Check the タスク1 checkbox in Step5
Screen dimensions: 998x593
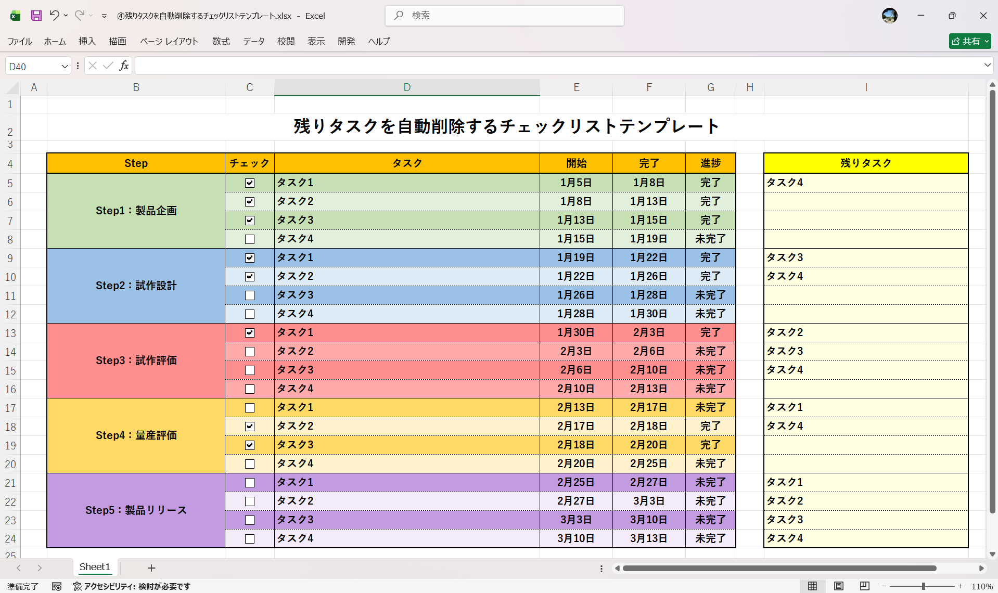click(x=250, y=483)
